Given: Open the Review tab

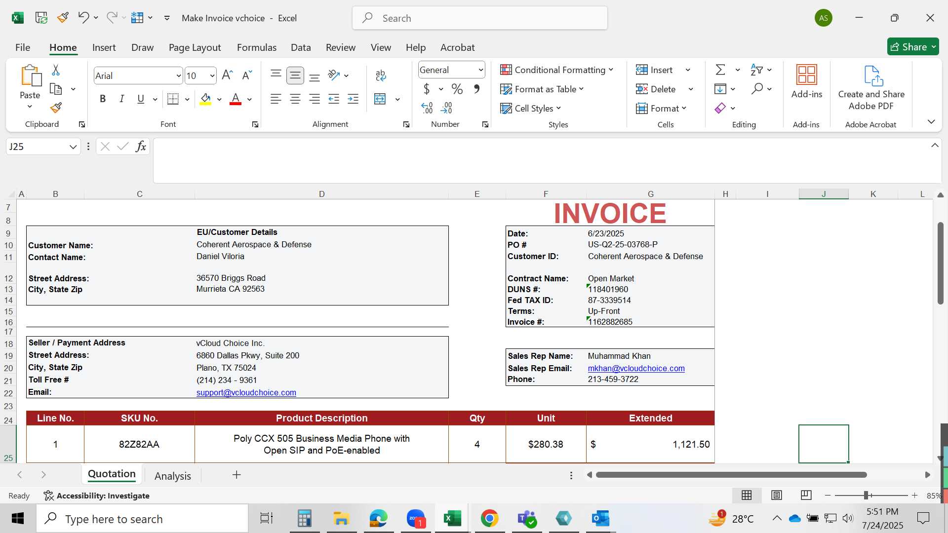Looking at the screenshot, I should pyautogui.click(x=341, y=47).
